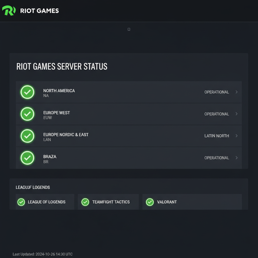Expand the Latin North row chevron
This screenshot has height=258, width=258.
[x=236, y=136]
